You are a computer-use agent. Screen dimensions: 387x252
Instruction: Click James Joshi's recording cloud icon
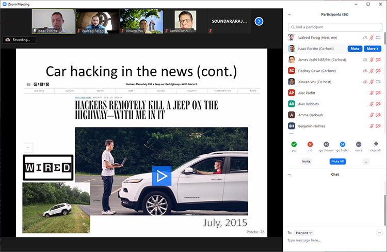click(x=365, y=60)
